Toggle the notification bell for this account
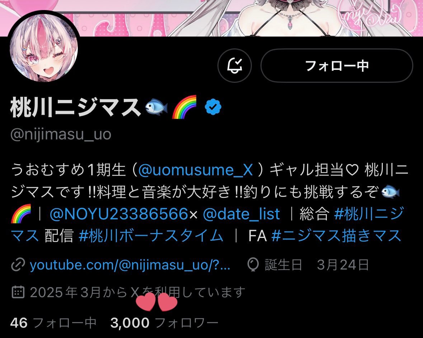The height and width of the screenshot is (338, 423). (234, 66)
